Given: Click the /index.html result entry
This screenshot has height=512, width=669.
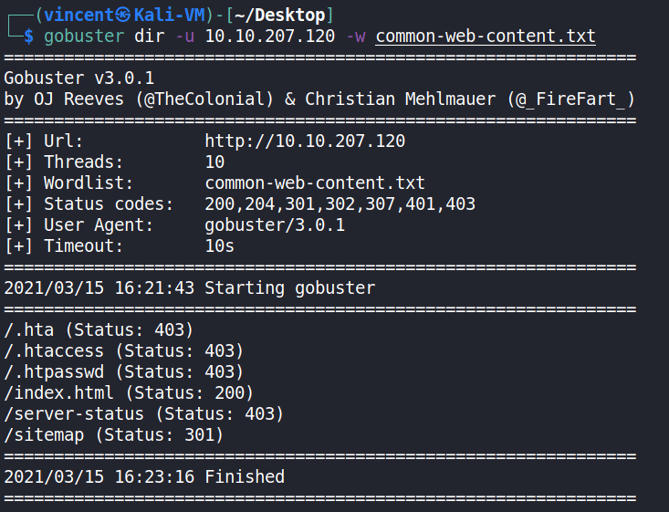Looking at the screenshot, I should click(x=129, y=392).
